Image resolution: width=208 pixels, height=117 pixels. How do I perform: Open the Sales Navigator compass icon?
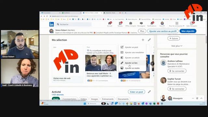(x=192, y=24)
